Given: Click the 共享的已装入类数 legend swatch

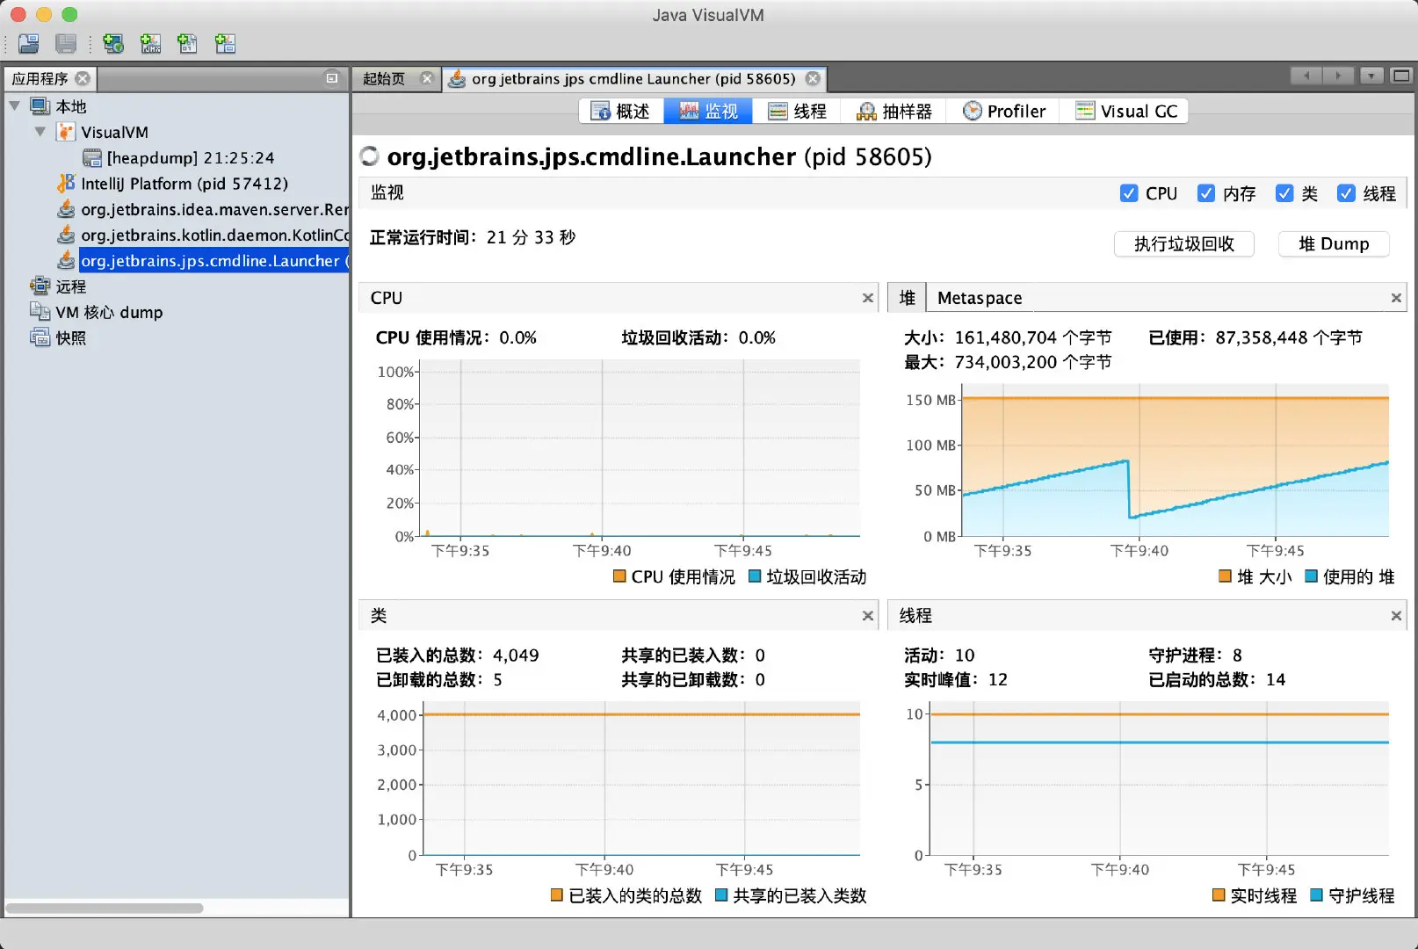Looking at the screenshot, I should point(721,895).
